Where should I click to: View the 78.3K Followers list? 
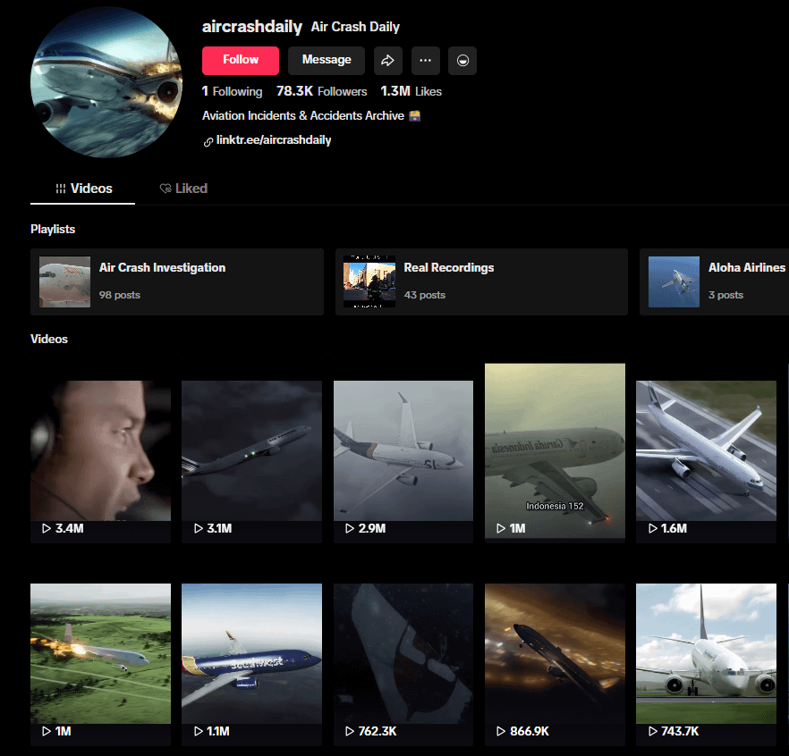(x=321, y=91)
